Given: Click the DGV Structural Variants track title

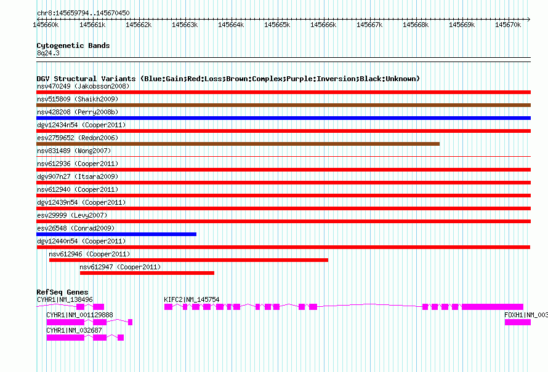Looking at the screenshot, I should pyautogui.click(x=228, y=79).
